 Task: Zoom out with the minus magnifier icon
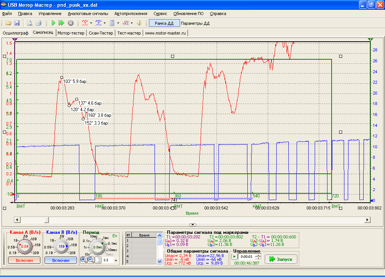click(91, 260)
